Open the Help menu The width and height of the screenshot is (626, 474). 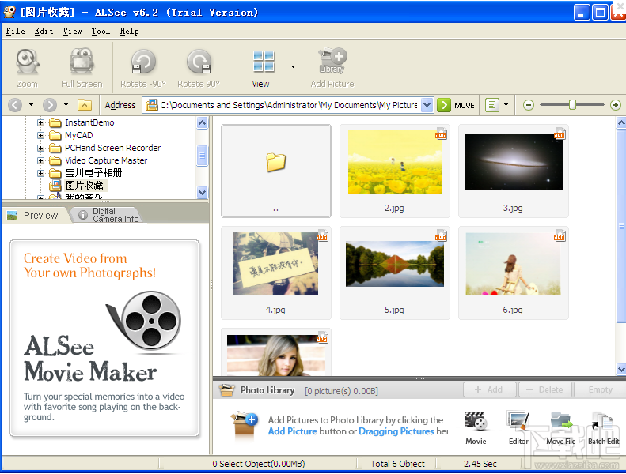click(129, 31)
